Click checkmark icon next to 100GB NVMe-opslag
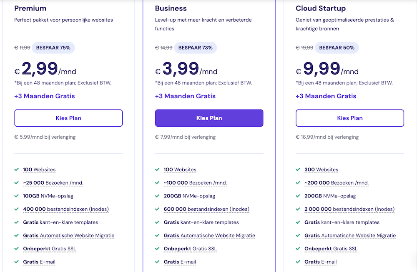 [17, 196]
